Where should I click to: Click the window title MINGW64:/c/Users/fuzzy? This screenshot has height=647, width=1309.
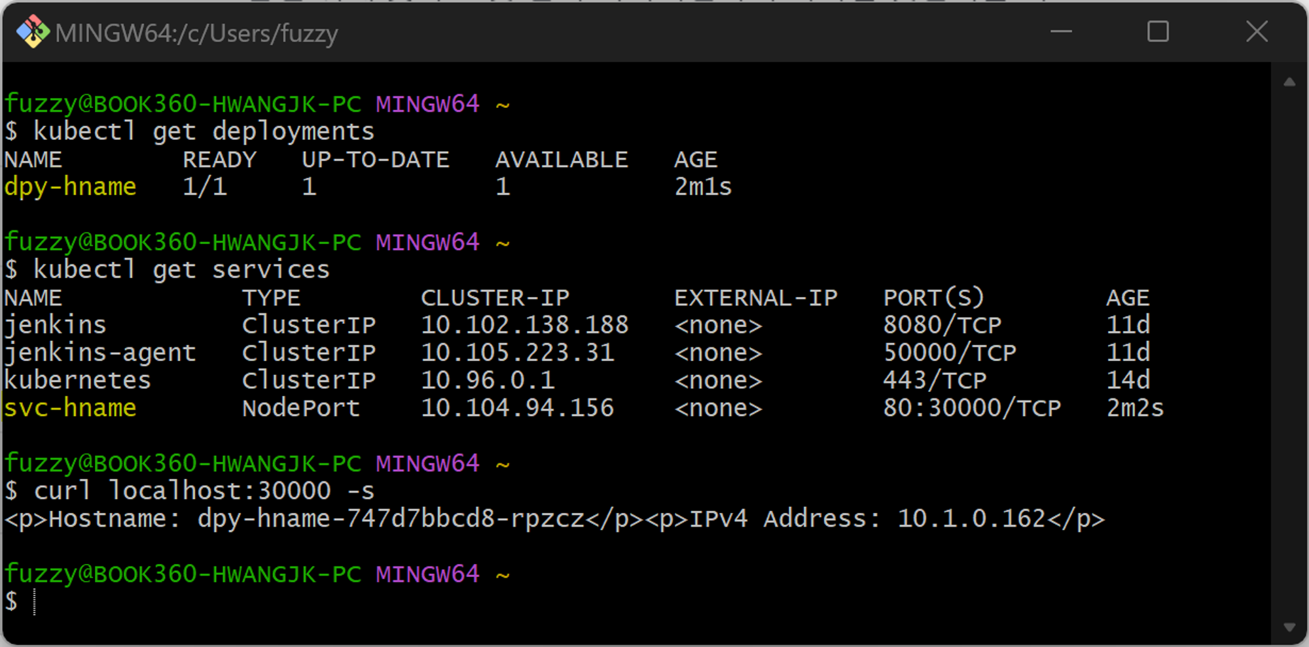(197, 33)
